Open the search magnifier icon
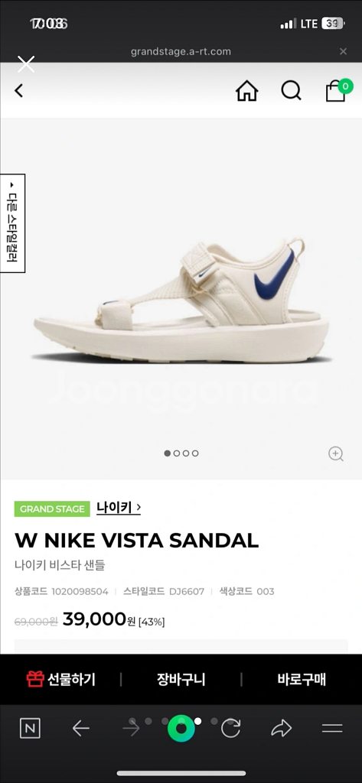 tap(291, 91)
